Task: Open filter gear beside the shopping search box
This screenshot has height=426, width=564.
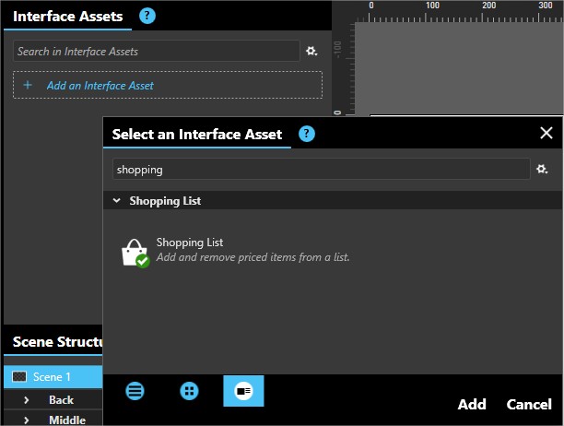Action: point(543,170)
